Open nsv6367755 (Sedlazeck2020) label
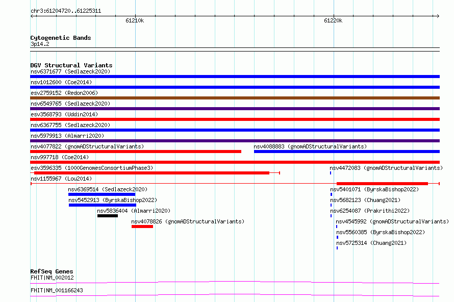454x302 pixels. click(x=70, y=125)
